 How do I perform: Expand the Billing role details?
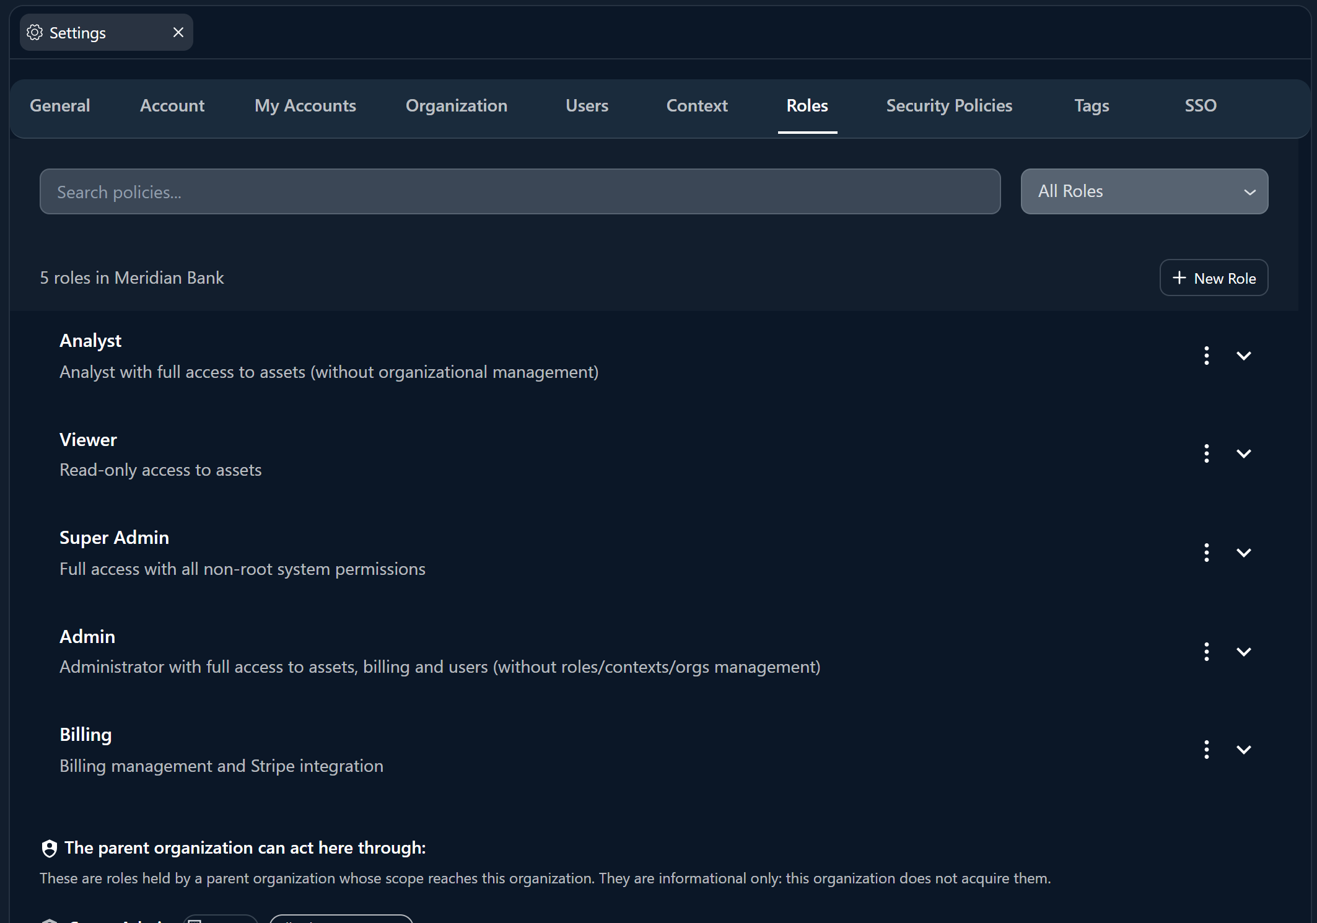(x=1243, y=750)
